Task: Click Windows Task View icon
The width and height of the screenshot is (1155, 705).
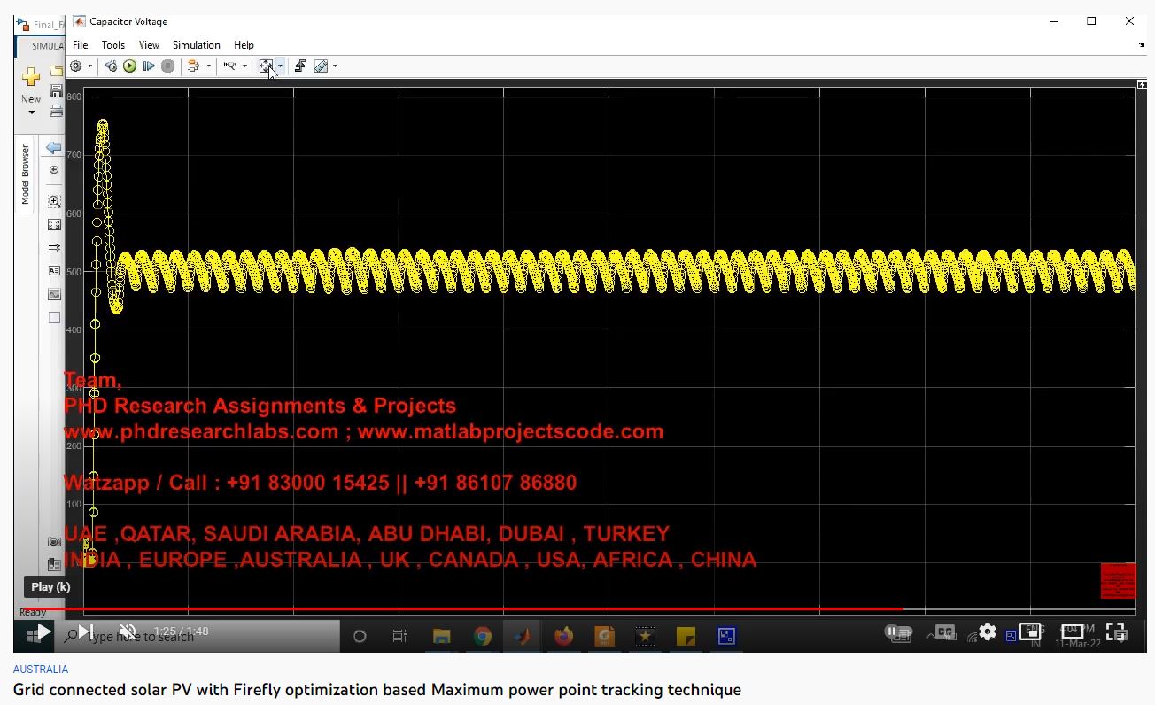Action: pos(399,636)
